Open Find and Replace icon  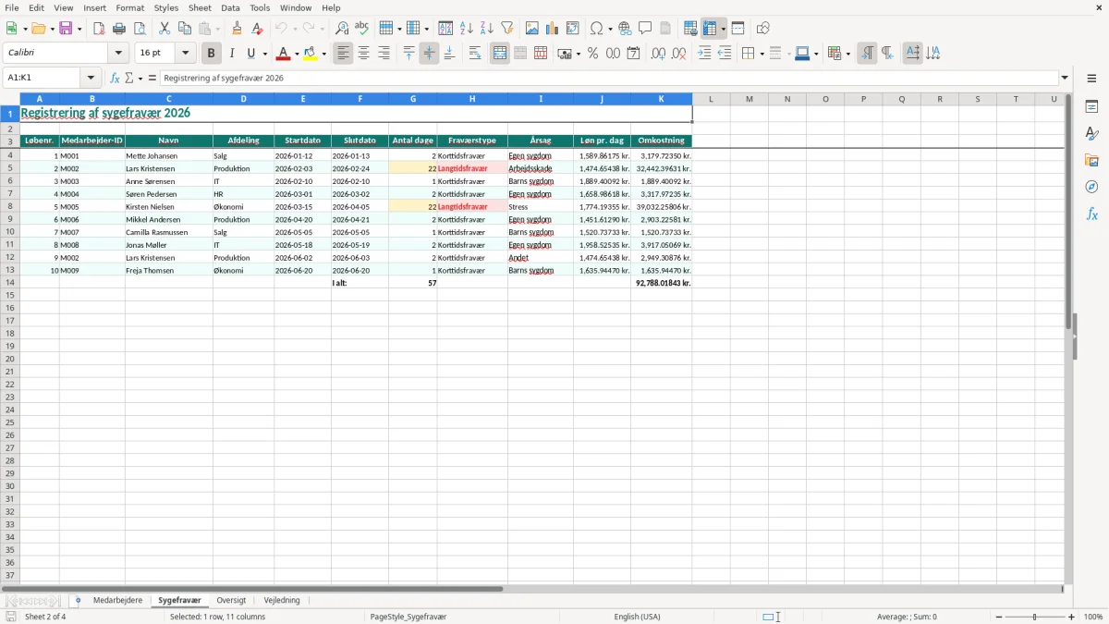click(x=342, y=29)
